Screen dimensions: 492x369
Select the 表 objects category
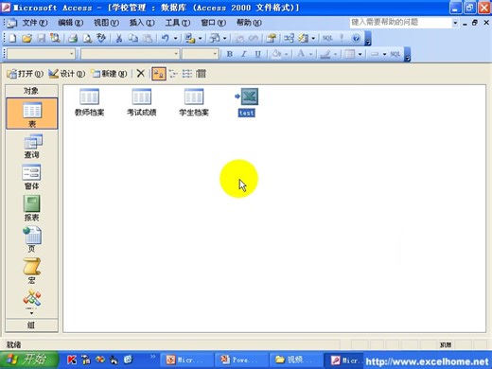[x=32, y=114]
